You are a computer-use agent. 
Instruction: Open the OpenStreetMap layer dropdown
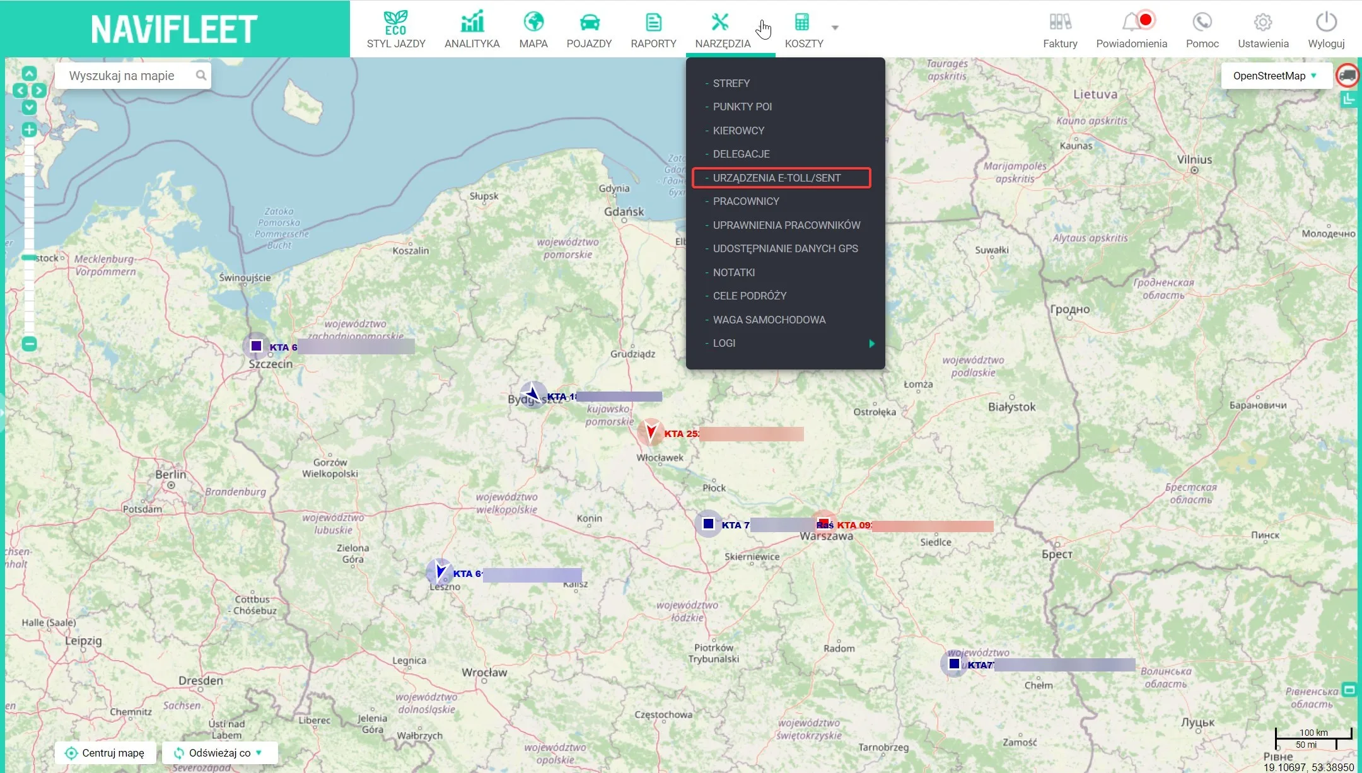coord(1276,76)
